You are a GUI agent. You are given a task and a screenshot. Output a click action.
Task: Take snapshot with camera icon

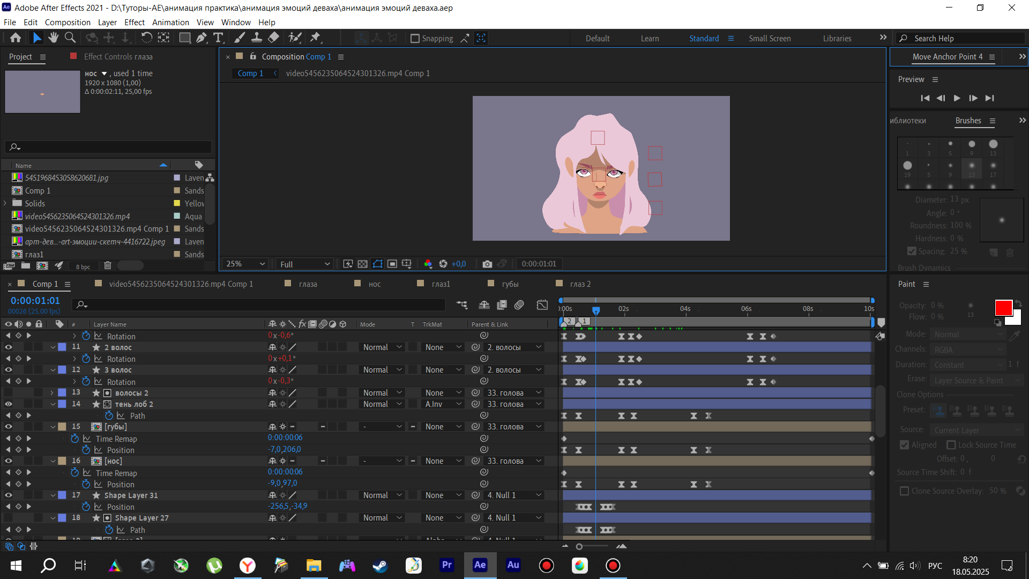(x=487, y=264)
